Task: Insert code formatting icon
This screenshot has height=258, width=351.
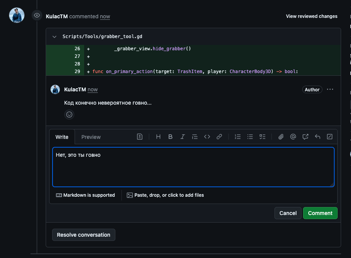Action: (207, 137)
